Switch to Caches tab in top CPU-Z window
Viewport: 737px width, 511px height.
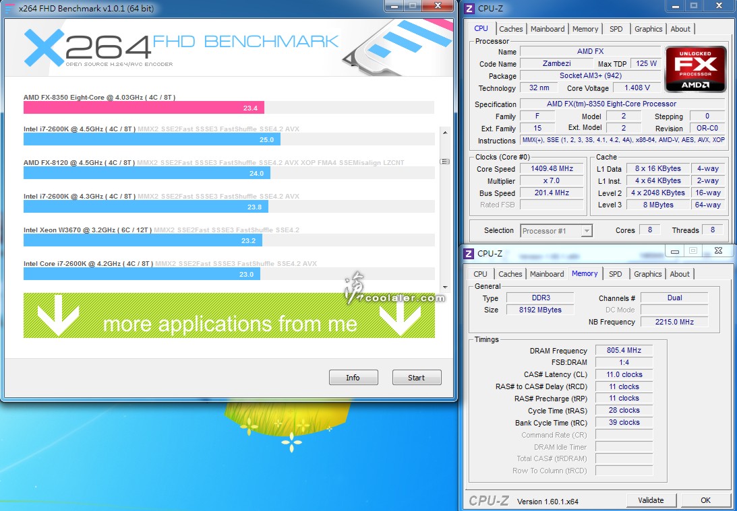511,29
